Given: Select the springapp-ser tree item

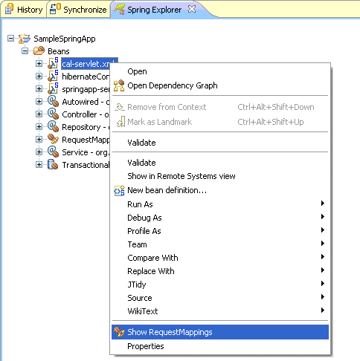Looking at the screenshot, I should click(86, 89).
